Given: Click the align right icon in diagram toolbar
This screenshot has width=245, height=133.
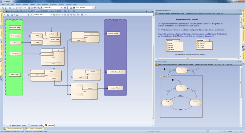Looking at the screenshot, I should pos(62,15).
